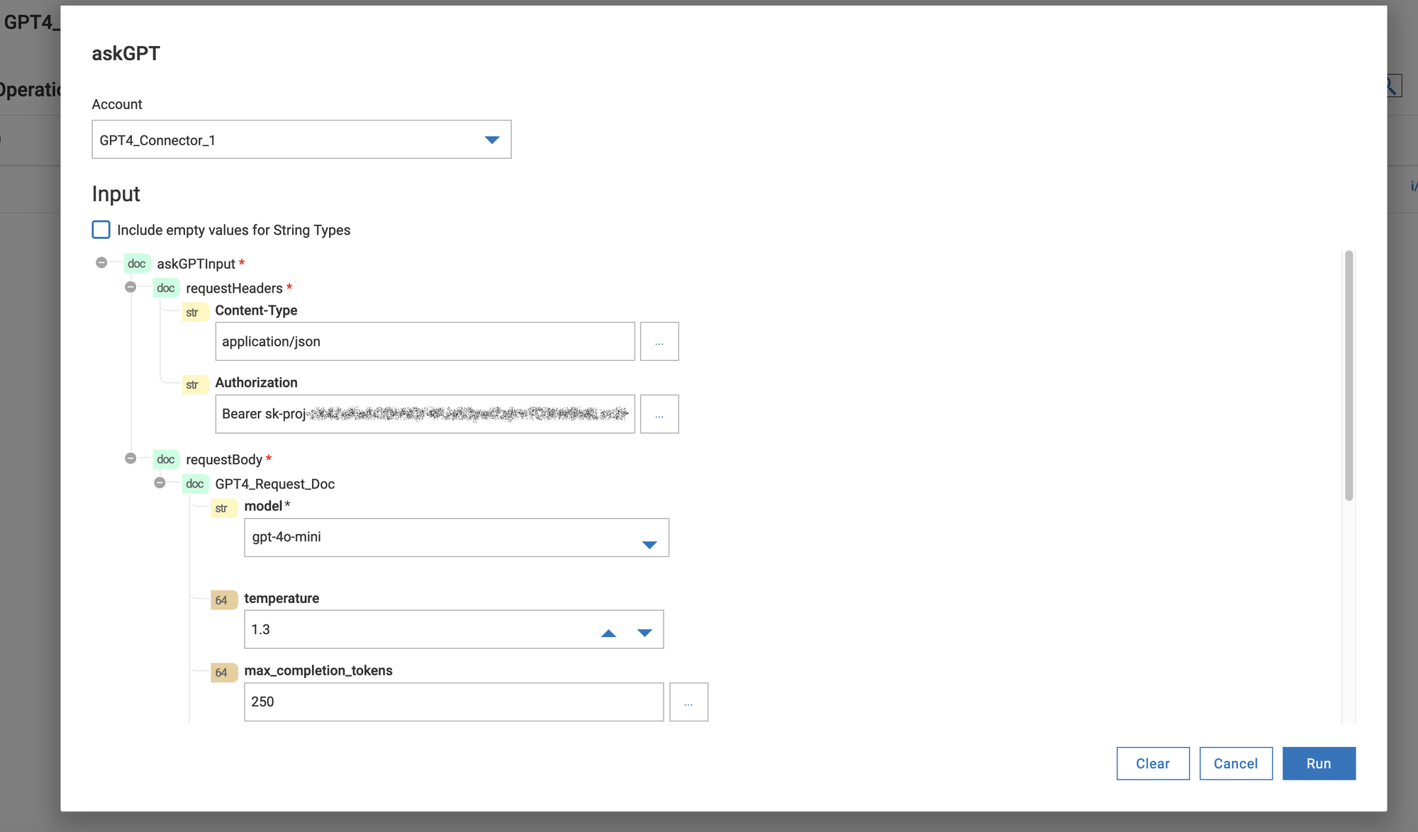Screen dimensions: 1418x832
Task: Collapse the askGPTInput tree node
Action: [101, 263]
